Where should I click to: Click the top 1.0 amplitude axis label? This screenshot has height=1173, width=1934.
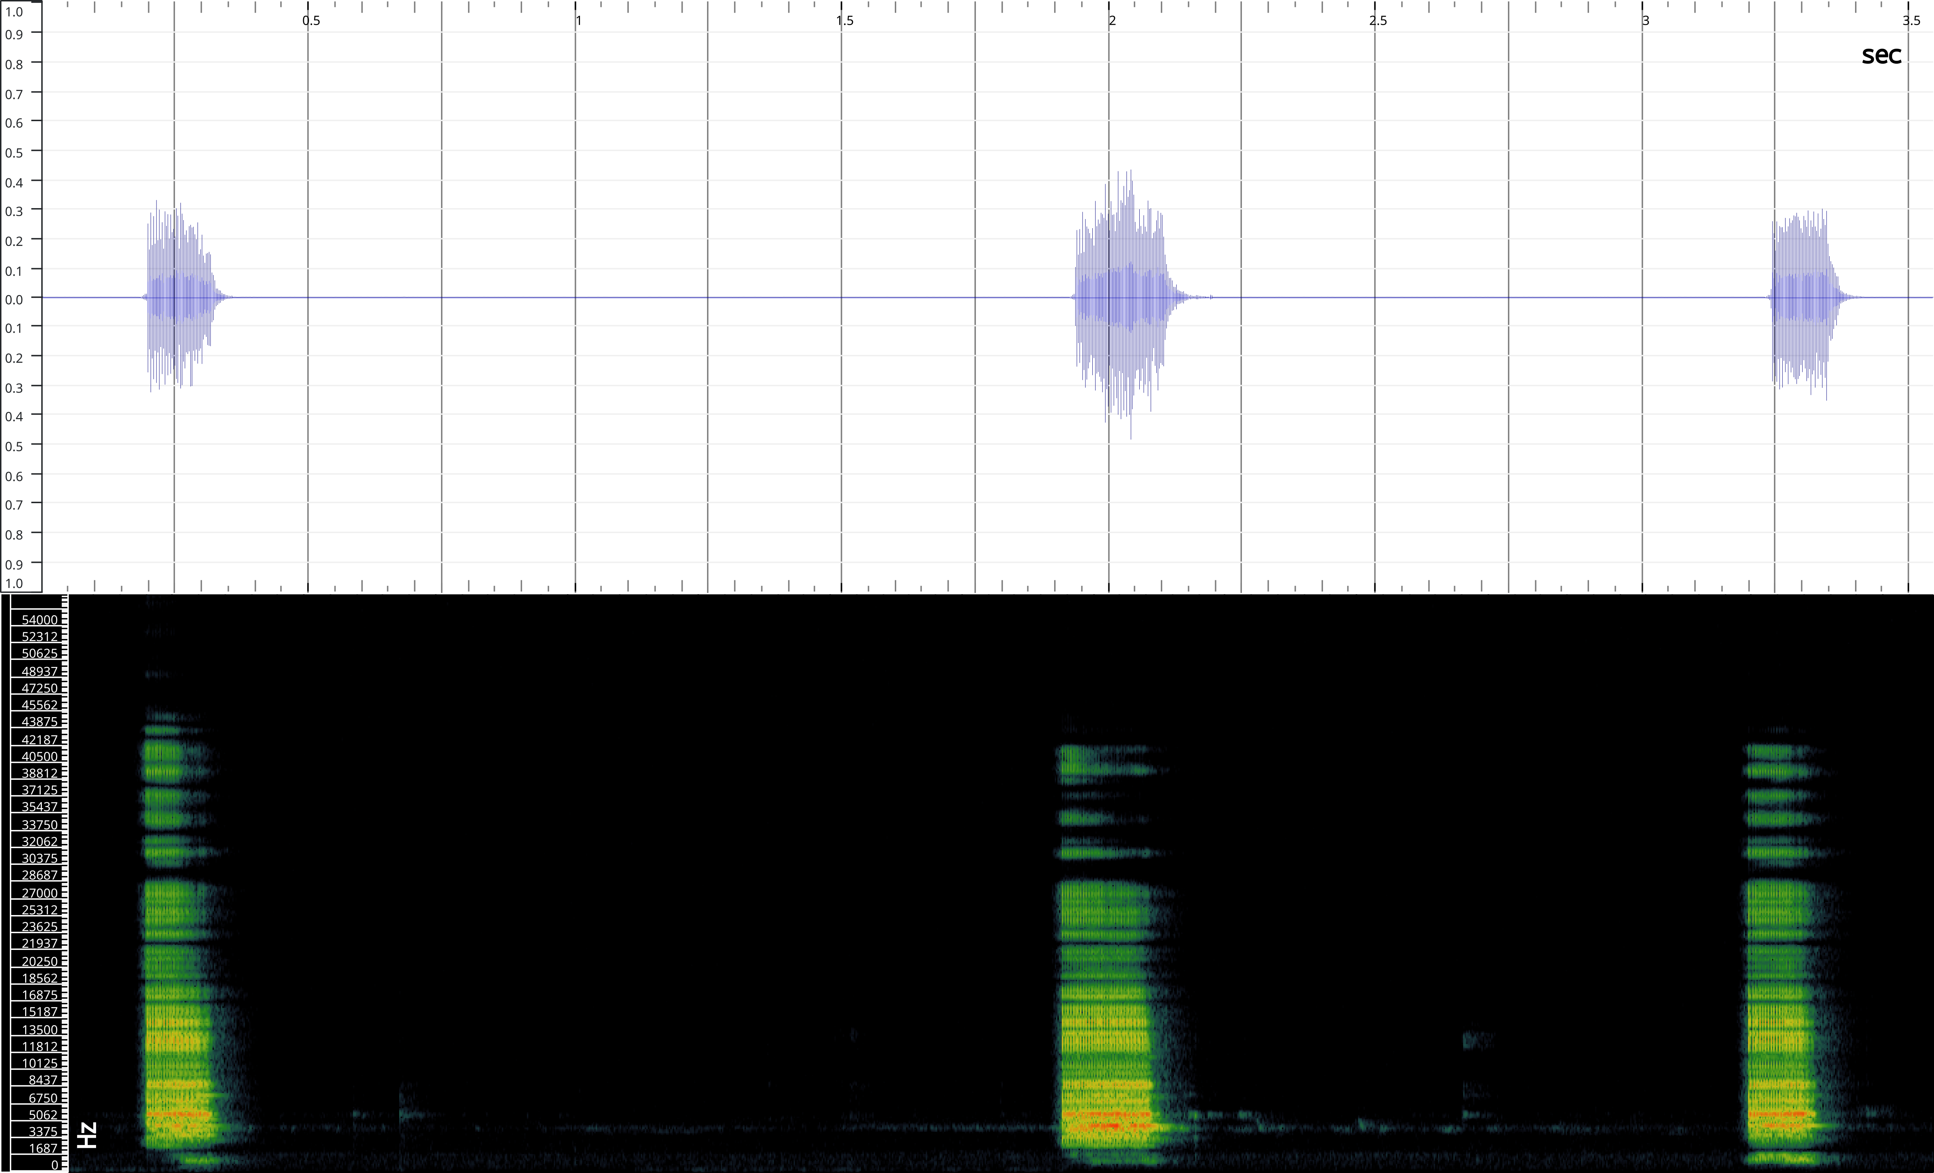point(14,12)
